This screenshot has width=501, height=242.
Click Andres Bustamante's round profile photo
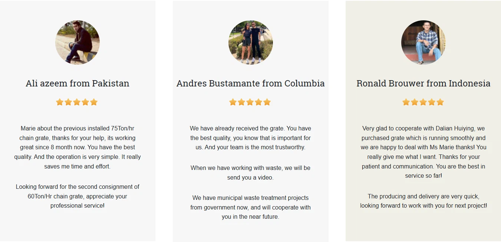tap(250, 42)
